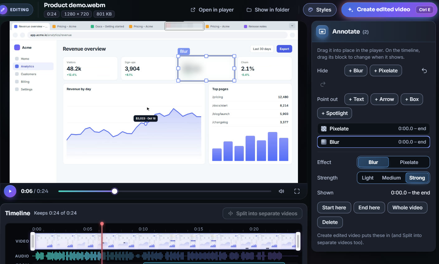Image resolution: width=439 pixels, height=264 pixels.
Task: Click the playback progress slider knob
Action: [x=115, y=191]
